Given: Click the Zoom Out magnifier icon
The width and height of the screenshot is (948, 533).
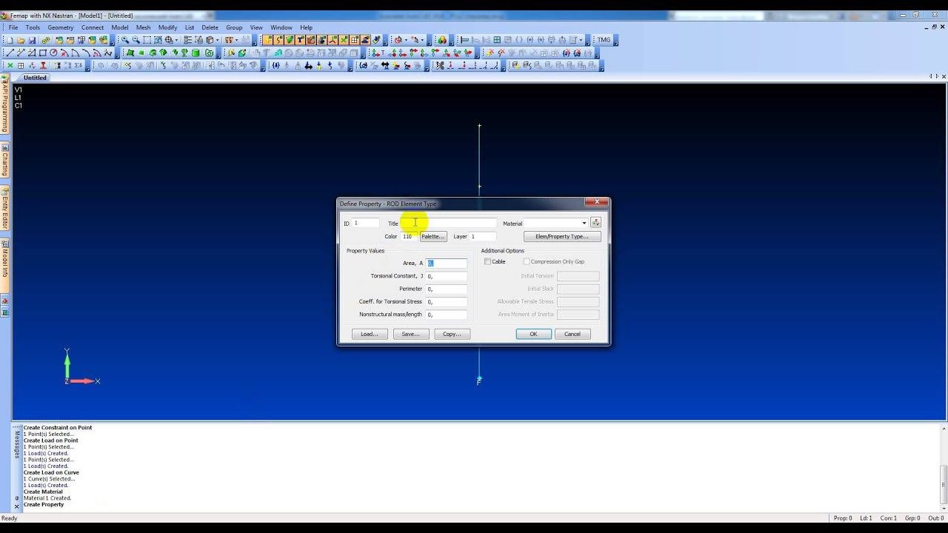Looking at the screenshot, I should (136, 40).
